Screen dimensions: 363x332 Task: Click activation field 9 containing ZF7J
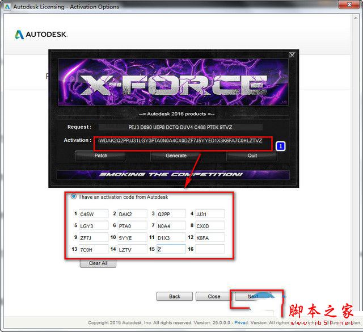pyautogui.click(x=94, y=237)
